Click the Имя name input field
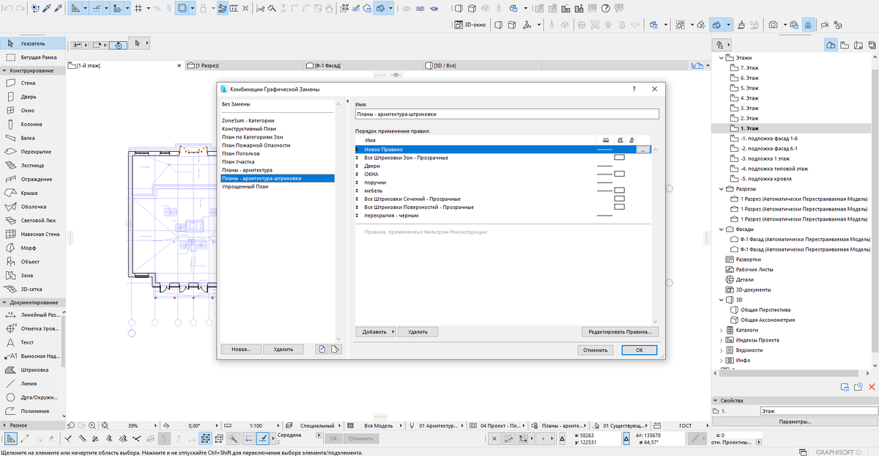The height and width of the screenshot is (456, 879). tap(507, 114)
